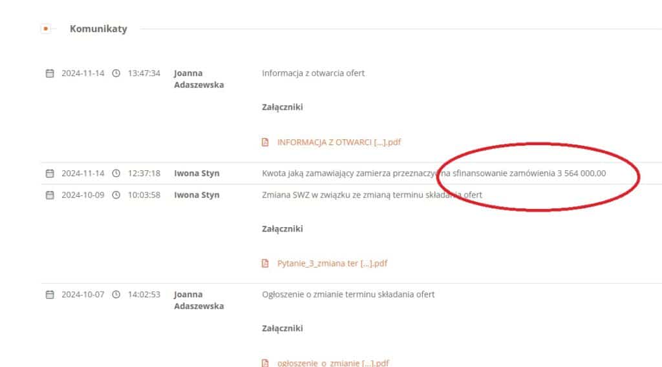Click PDF icon for INFORMACJA Z OTWARCI file
This screenshot has width=662, height=367.
coord(265,142)
